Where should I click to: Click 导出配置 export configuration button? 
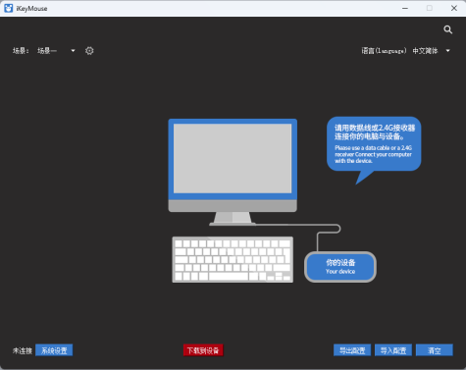(x=352, y=350)
